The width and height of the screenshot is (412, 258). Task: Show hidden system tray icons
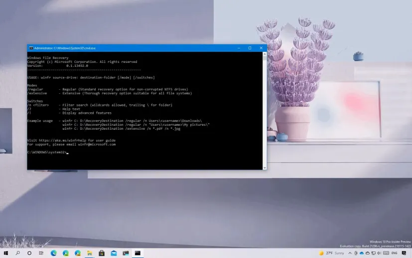tap(350, 253)
